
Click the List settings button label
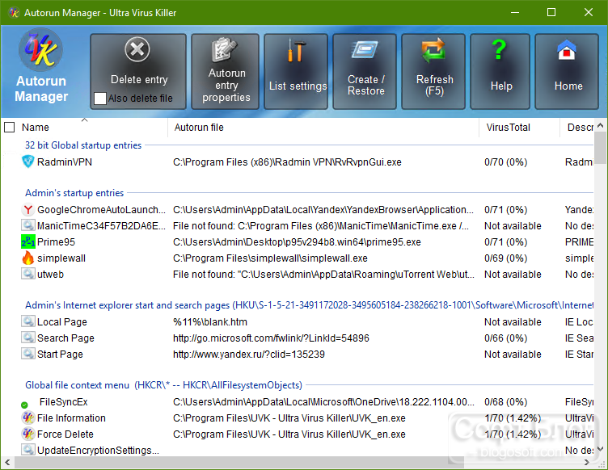click(298, 86)
